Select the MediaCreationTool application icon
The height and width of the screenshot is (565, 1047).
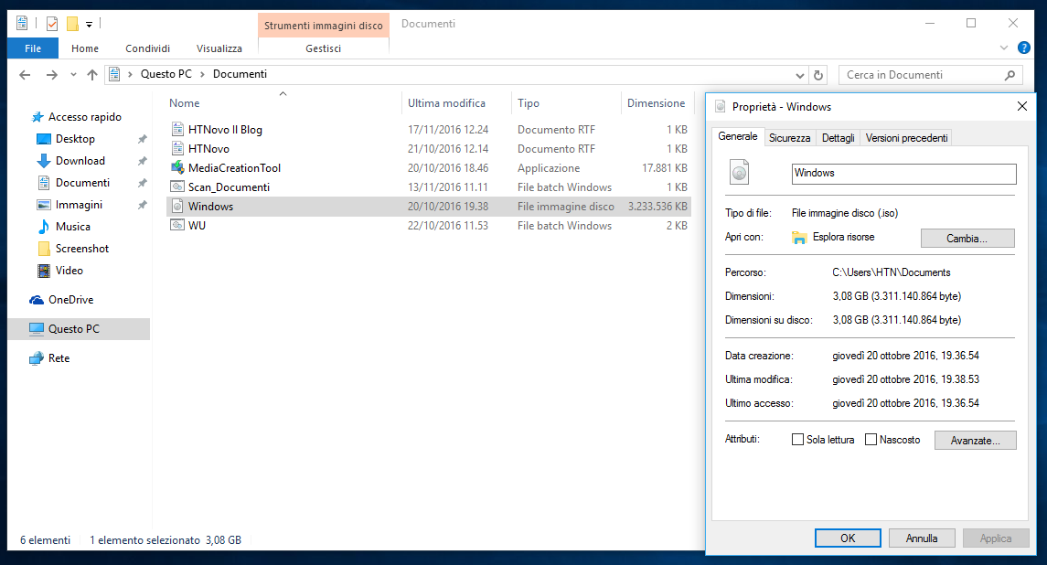(177, 167)
